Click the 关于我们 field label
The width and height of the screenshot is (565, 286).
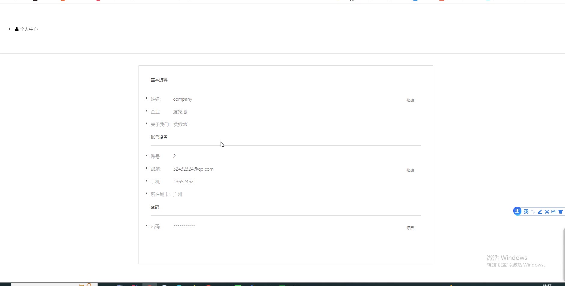point(160,124)
